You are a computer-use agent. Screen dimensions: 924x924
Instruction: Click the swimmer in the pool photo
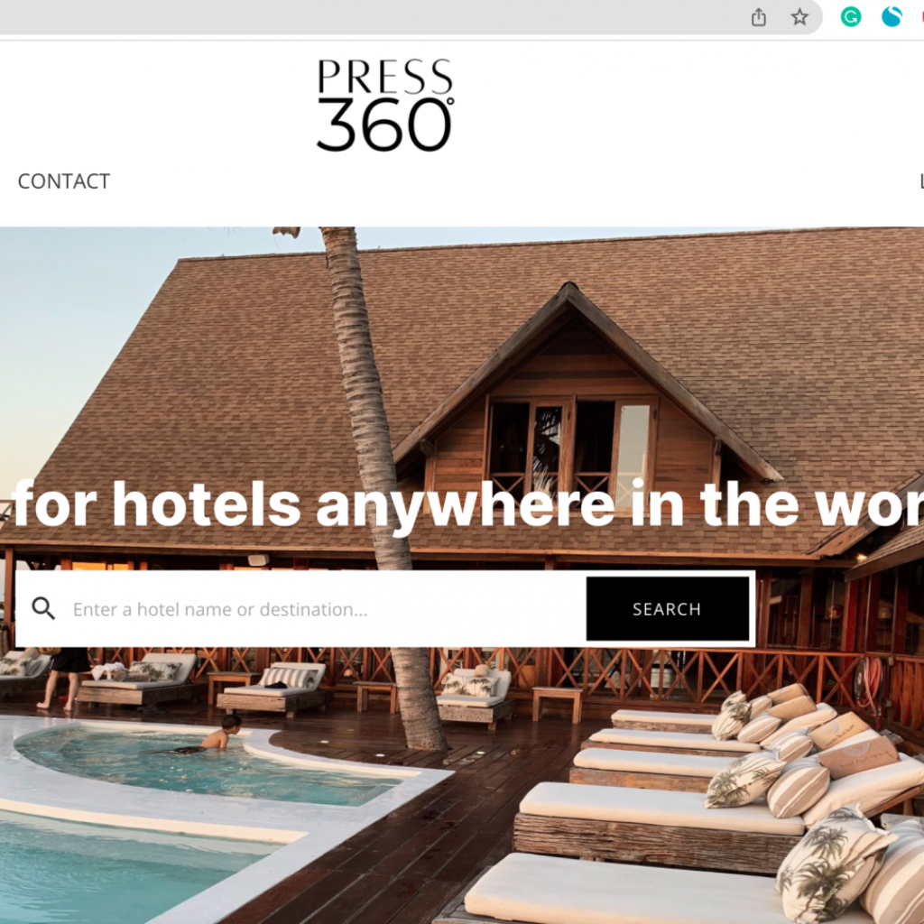[223, 733]
